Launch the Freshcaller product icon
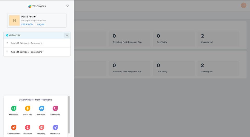Viewport: 250px width, 137px height. coord(55,108)
